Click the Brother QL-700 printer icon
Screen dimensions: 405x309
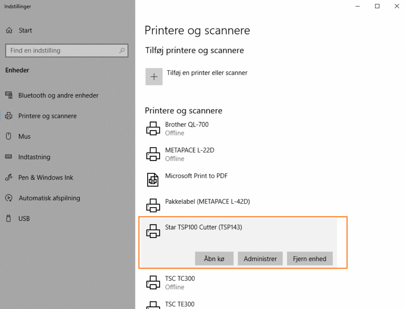(153, 128)
